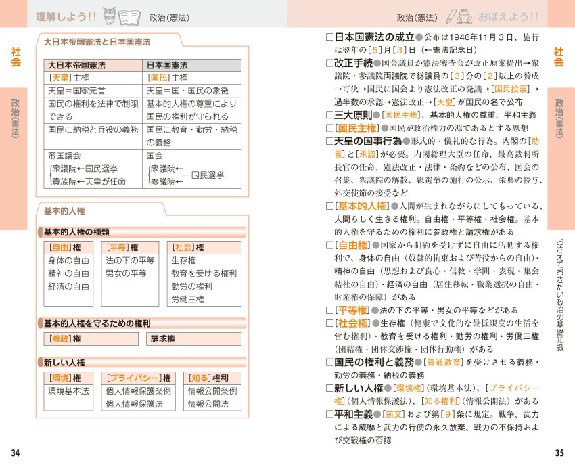Click the [平等]権 box header
Viewport: 575px width, 471px height.
pyautogui.click(x=130, y=248)
